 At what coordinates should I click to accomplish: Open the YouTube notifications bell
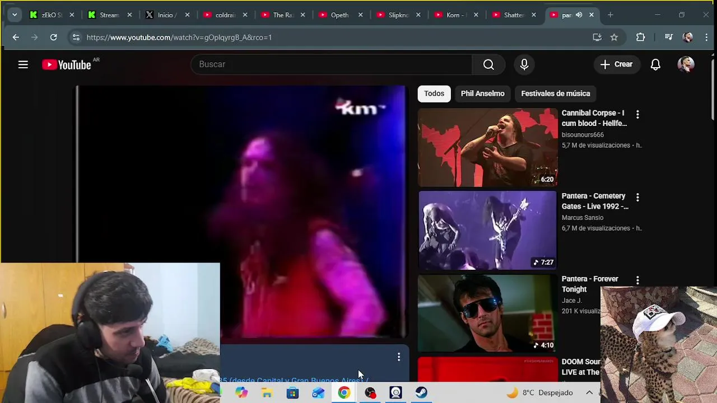point(655,64)
